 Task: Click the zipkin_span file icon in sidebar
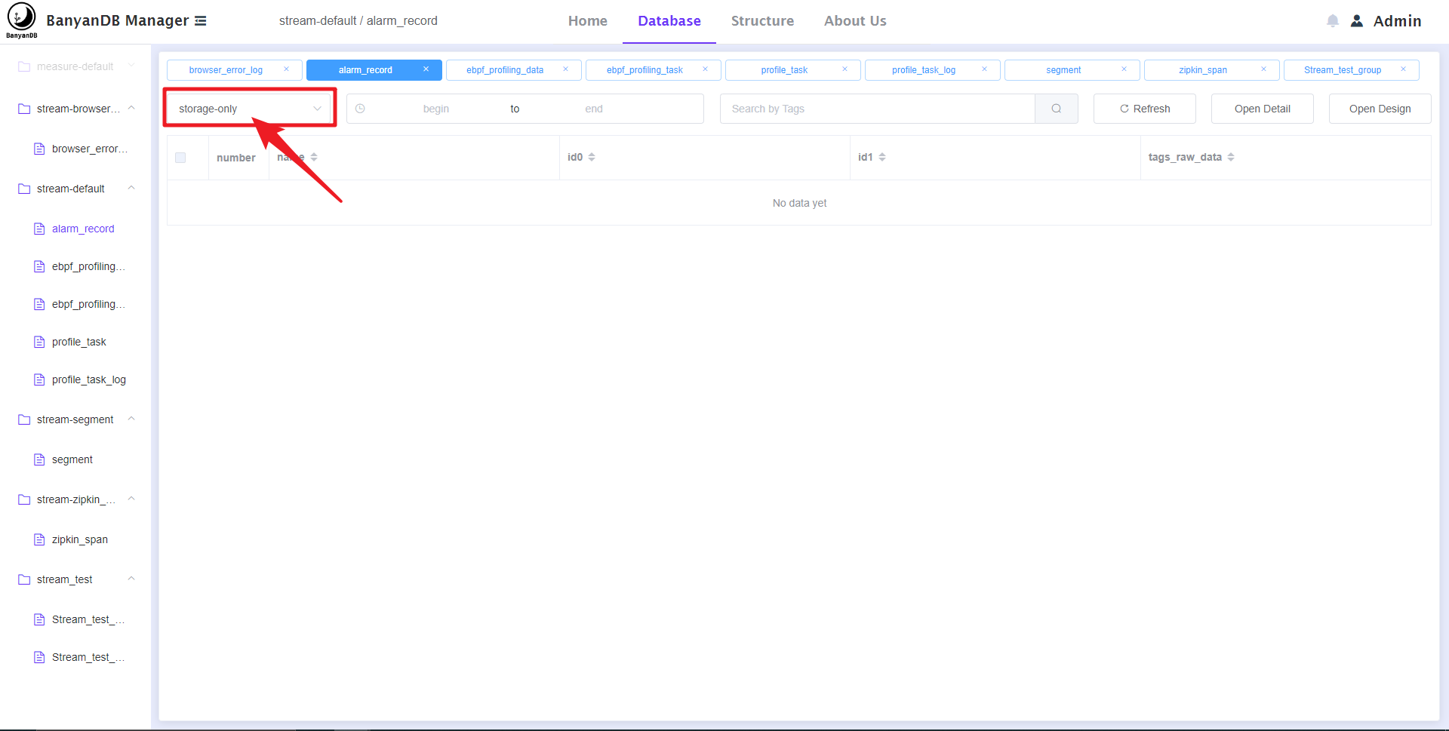click(39, 539)
